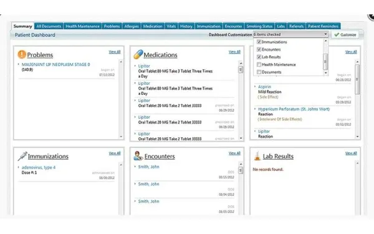Open the first Lipitor 80 MG medication

[x=144, y=66]
